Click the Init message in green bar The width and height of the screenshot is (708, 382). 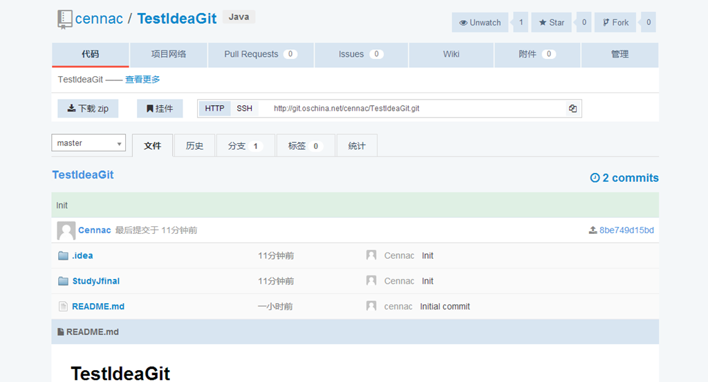pyautogui.click(x=62, y=206)
